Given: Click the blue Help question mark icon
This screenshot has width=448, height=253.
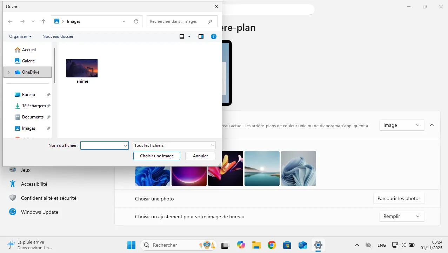Looking at the screenshot, I should (213, 36).
